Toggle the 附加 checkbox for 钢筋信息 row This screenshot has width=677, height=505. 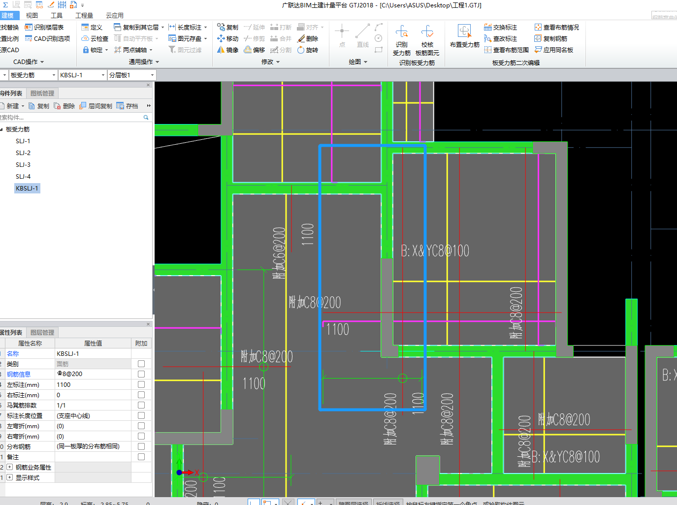(141, 374)
